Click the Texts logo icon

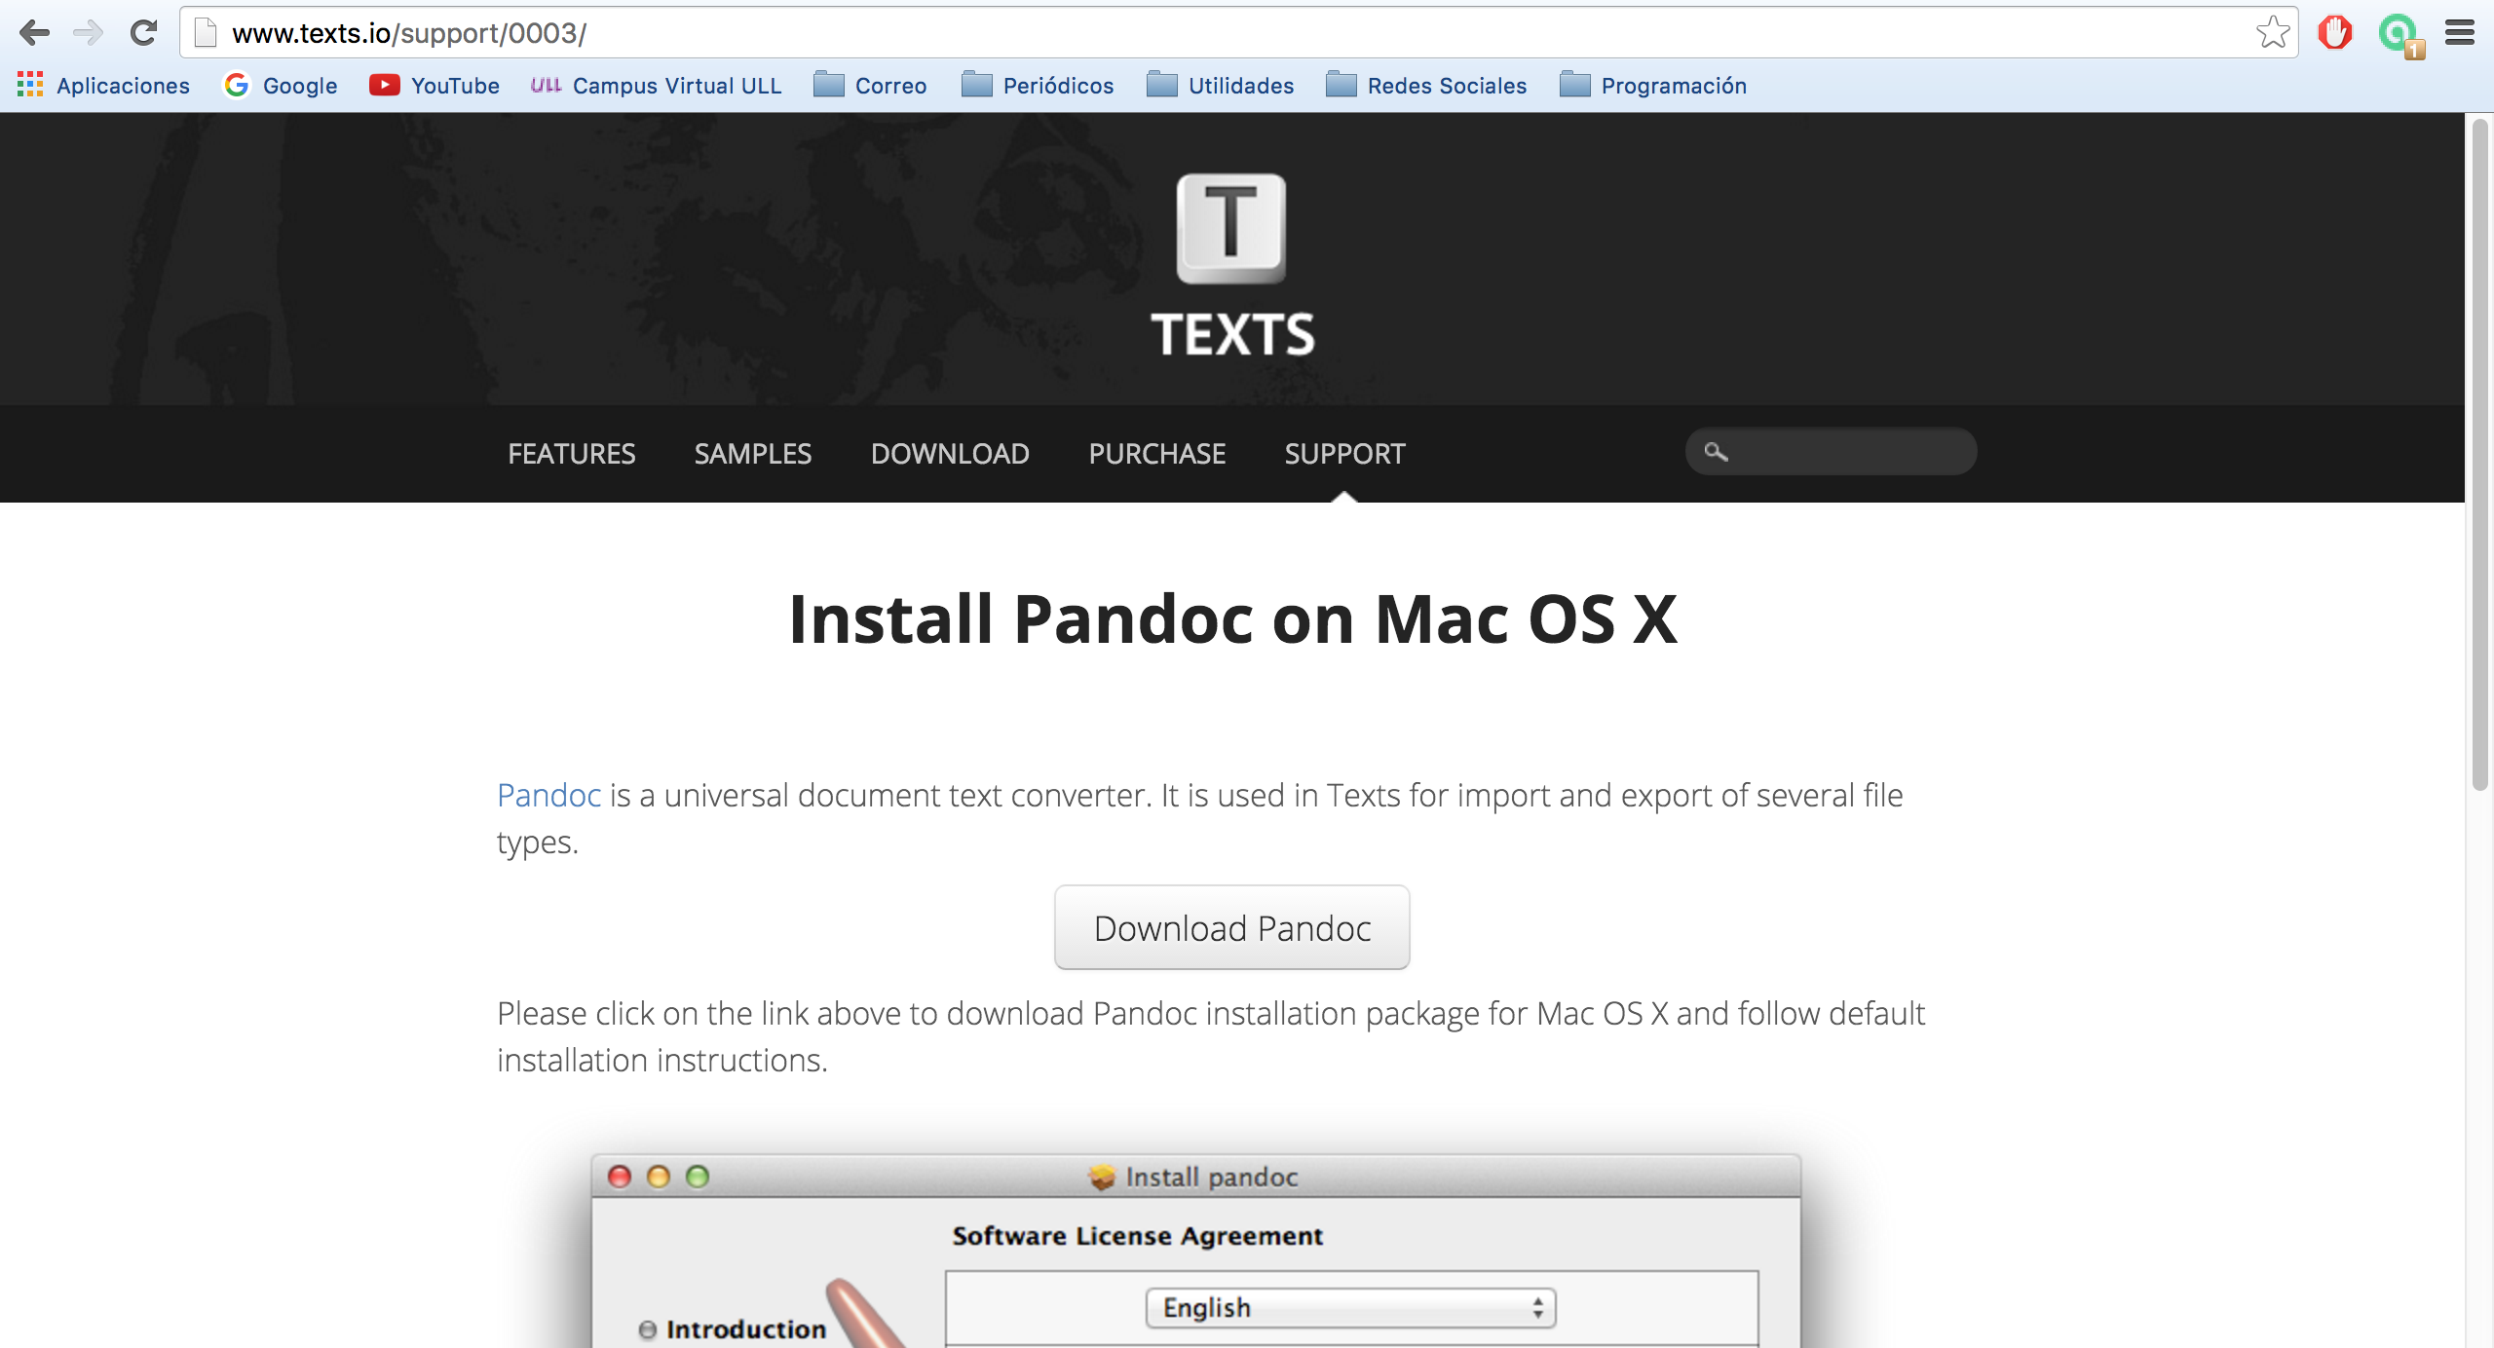1230,229
